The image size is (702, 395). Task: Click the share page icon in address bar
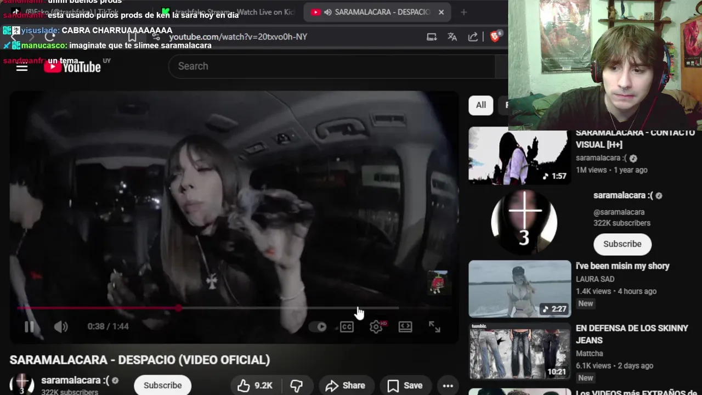[473, 37]
